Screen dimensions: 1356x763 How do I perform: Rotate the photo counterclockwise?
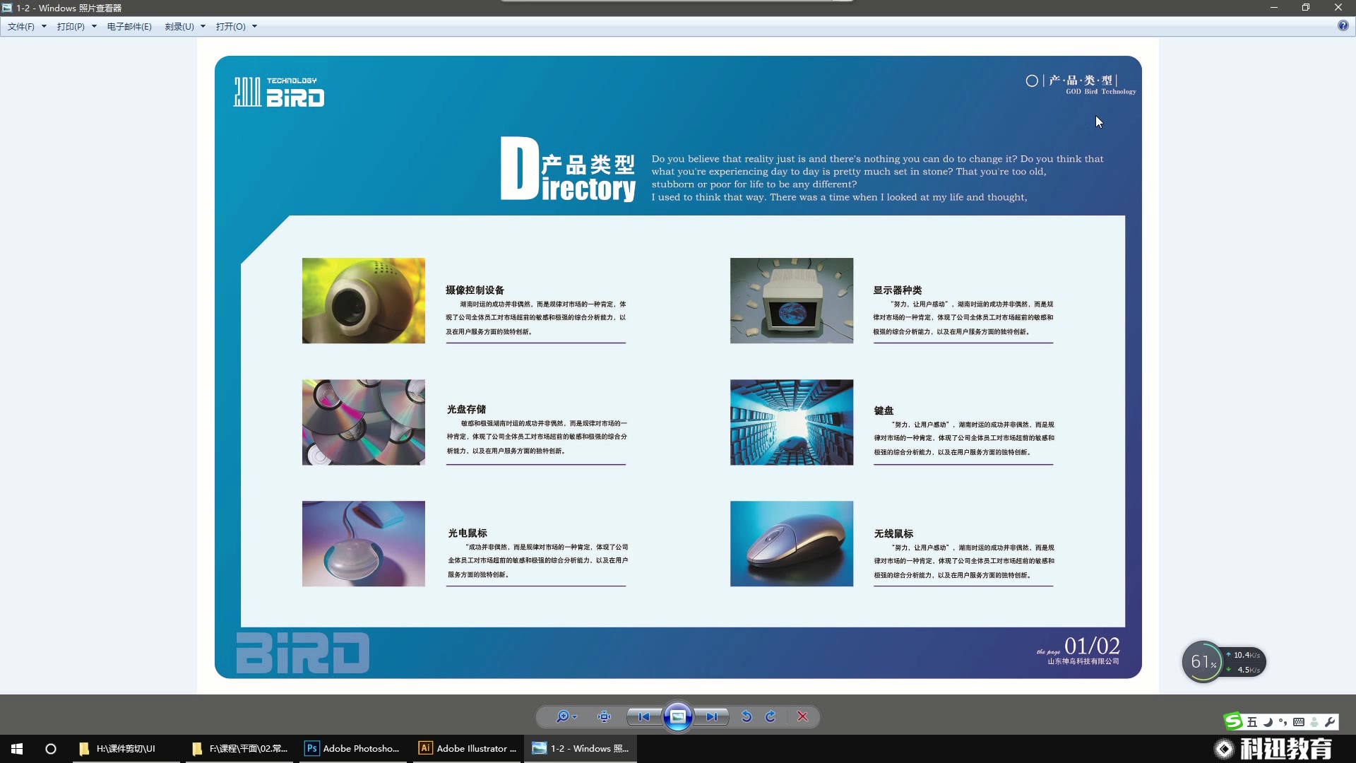[747, 716]
